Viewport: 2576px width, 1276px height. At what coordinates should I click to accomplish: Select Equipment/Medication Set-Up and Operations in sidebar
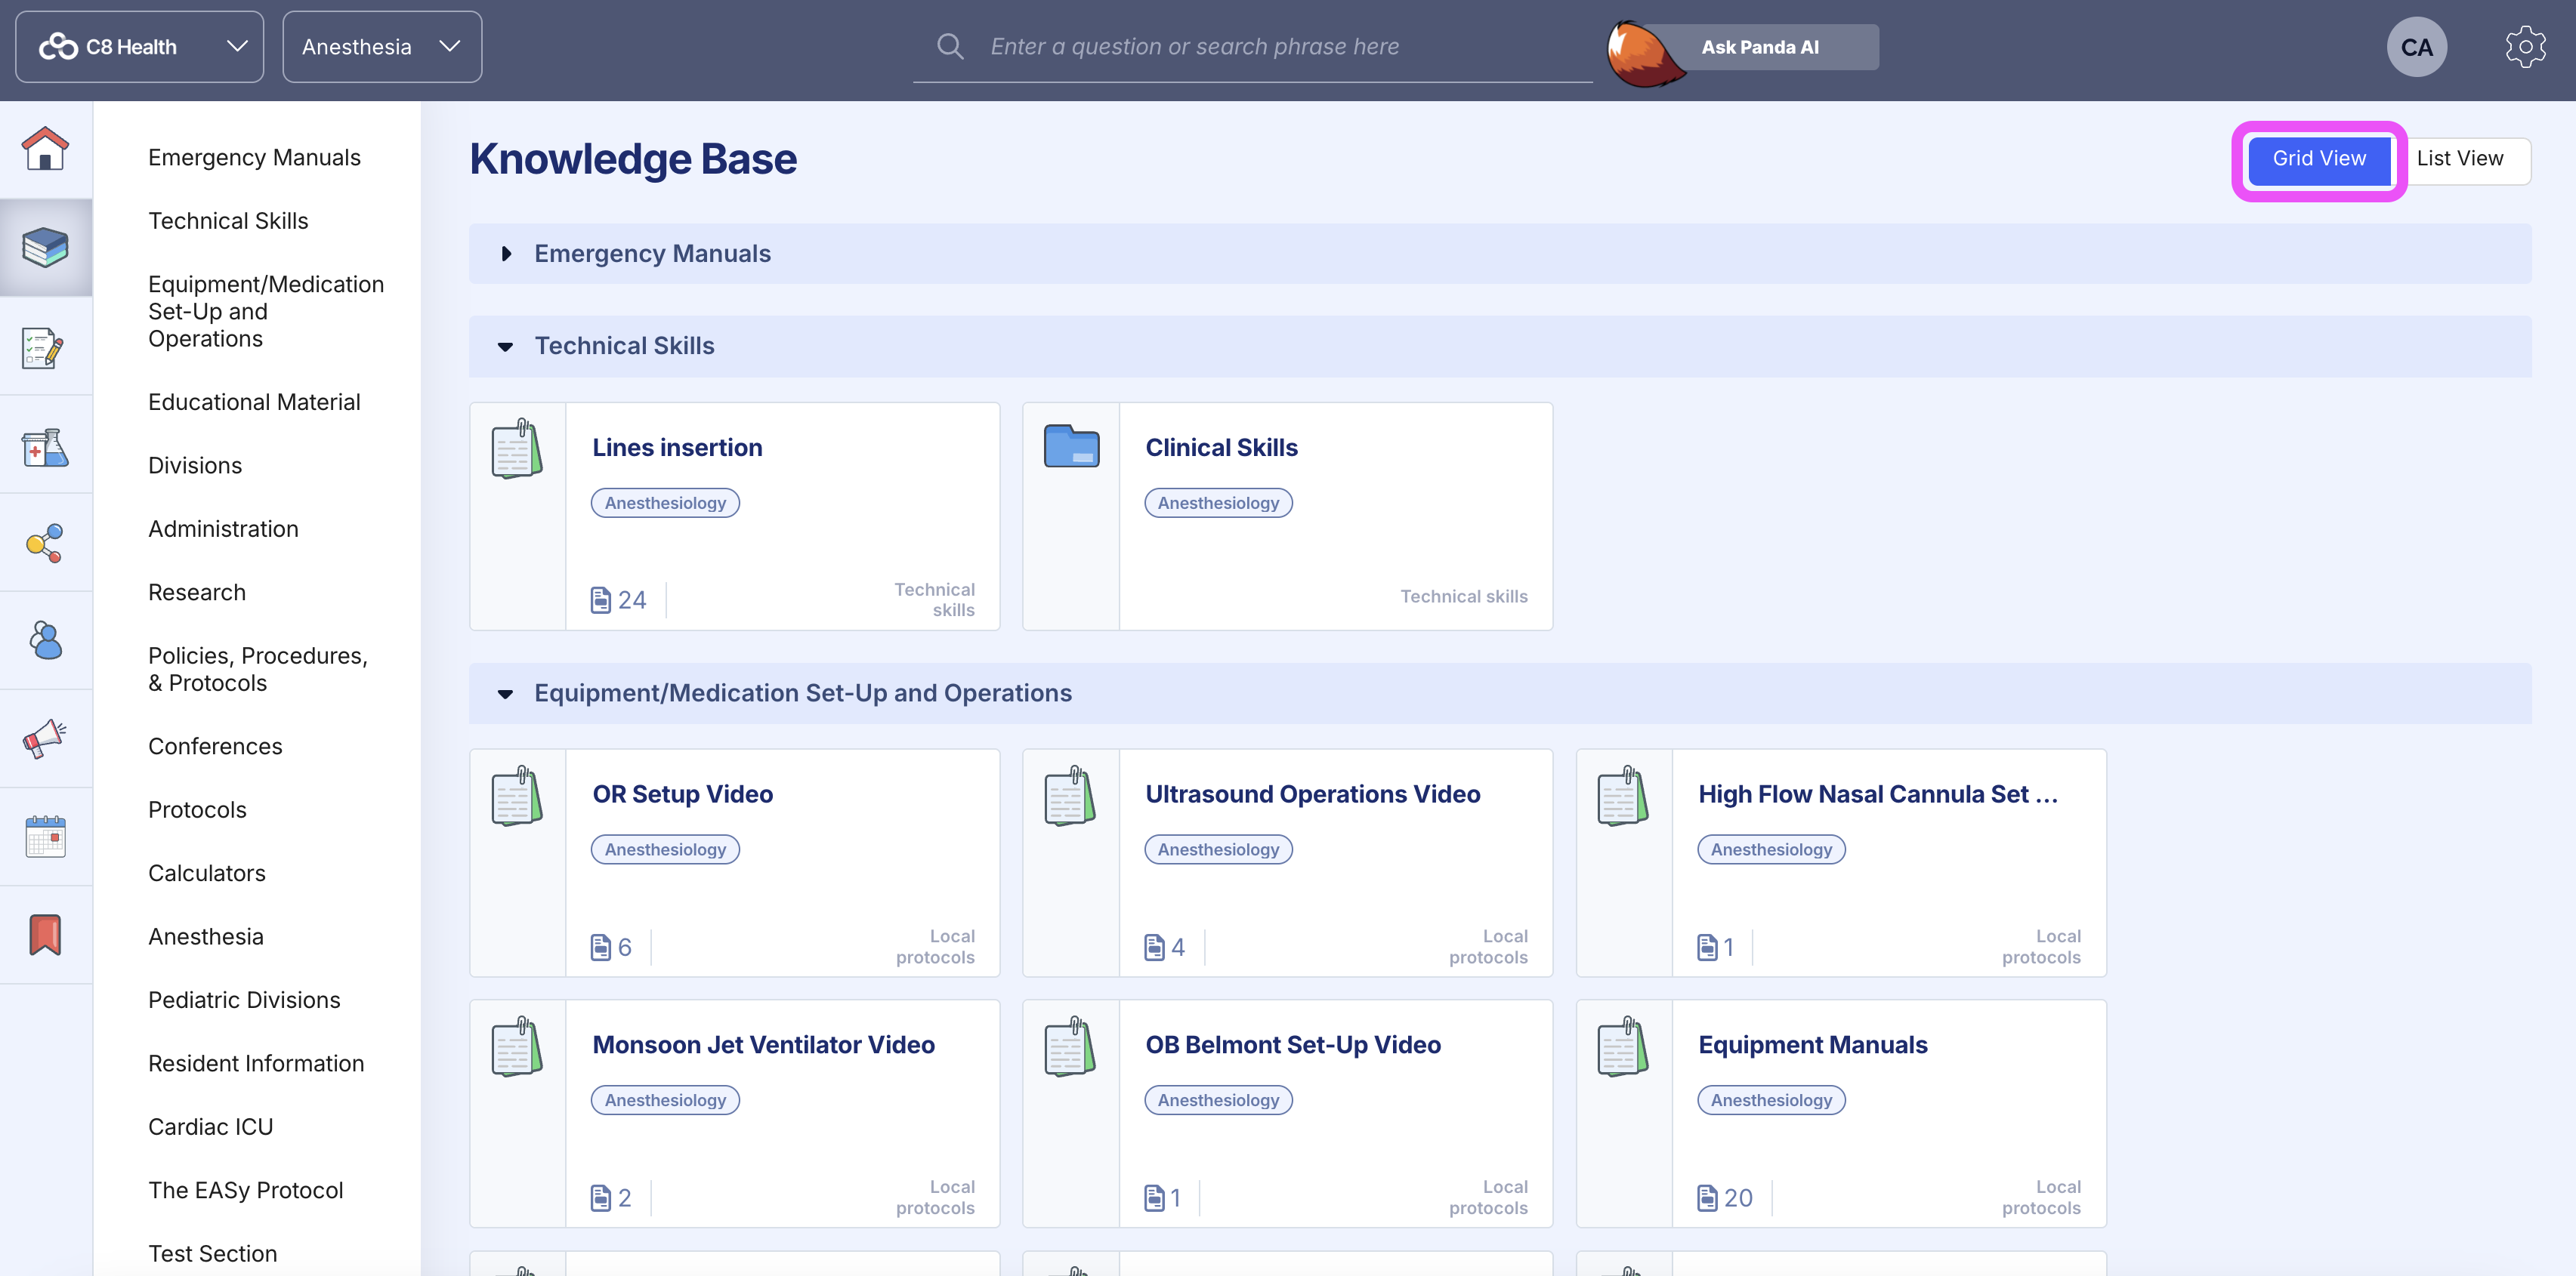266,312
